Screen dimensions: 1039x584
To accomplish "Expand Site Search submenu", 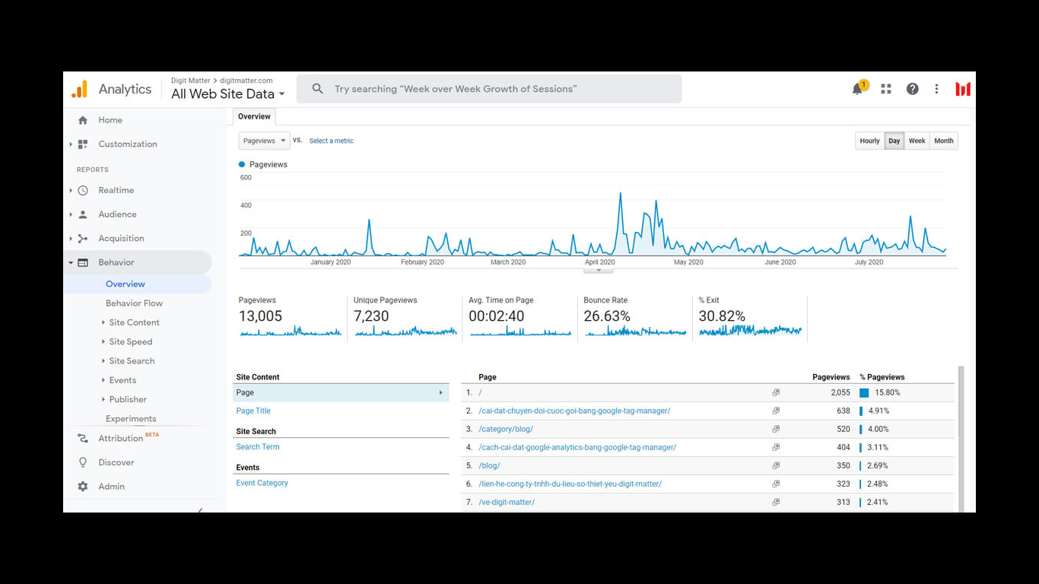I will click(x=103, y=361).
